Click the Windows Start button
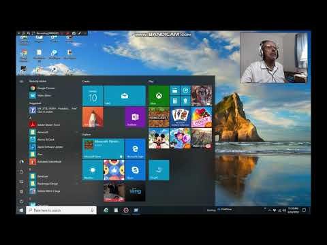 [21, 210]
